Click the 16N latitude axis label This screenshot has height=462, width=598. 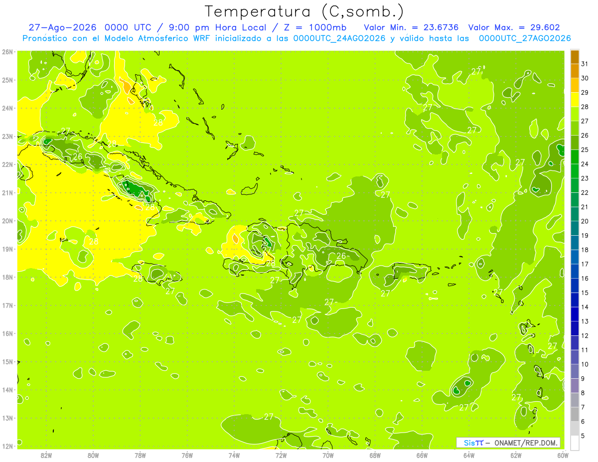7,333
